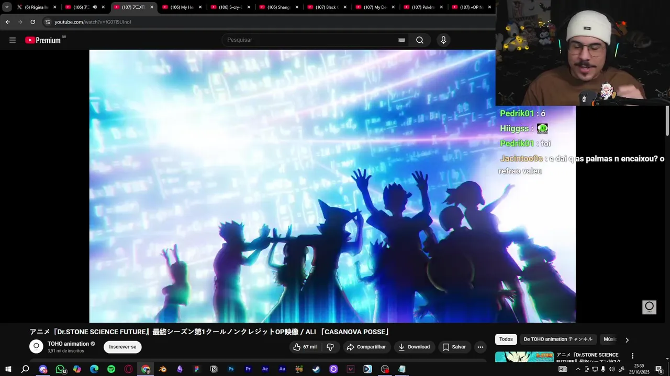Open the three-dots more actions menu

[x=480, y=347]
